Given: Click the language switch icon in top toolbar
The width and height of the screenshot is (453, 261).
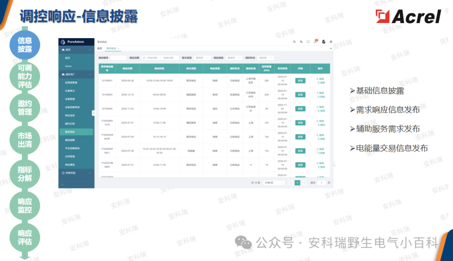Looking at the screenshot, I should click(301, 42).
